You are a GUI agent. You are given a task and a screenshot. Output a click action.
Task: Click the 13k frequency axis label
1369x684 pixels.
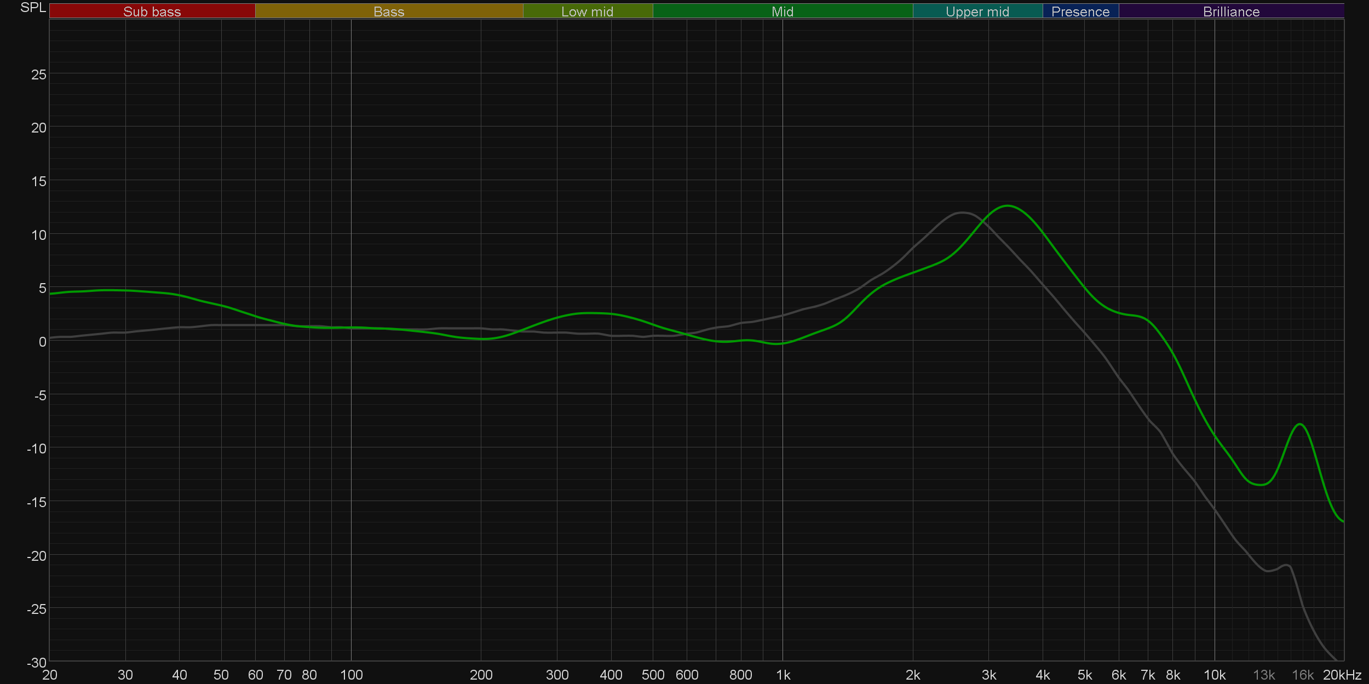1264,675
